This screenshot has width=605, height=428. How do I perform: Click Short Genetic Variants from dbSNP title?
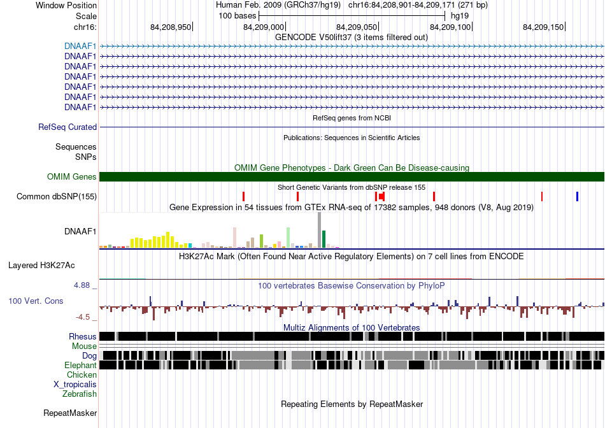click(x=352, y=187)
